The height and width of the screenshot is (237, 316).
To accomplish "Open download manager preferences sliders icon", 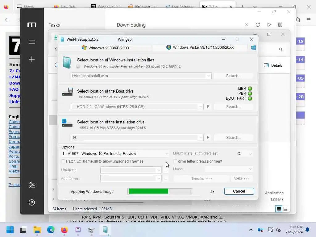I will click(x=32, y=185).
